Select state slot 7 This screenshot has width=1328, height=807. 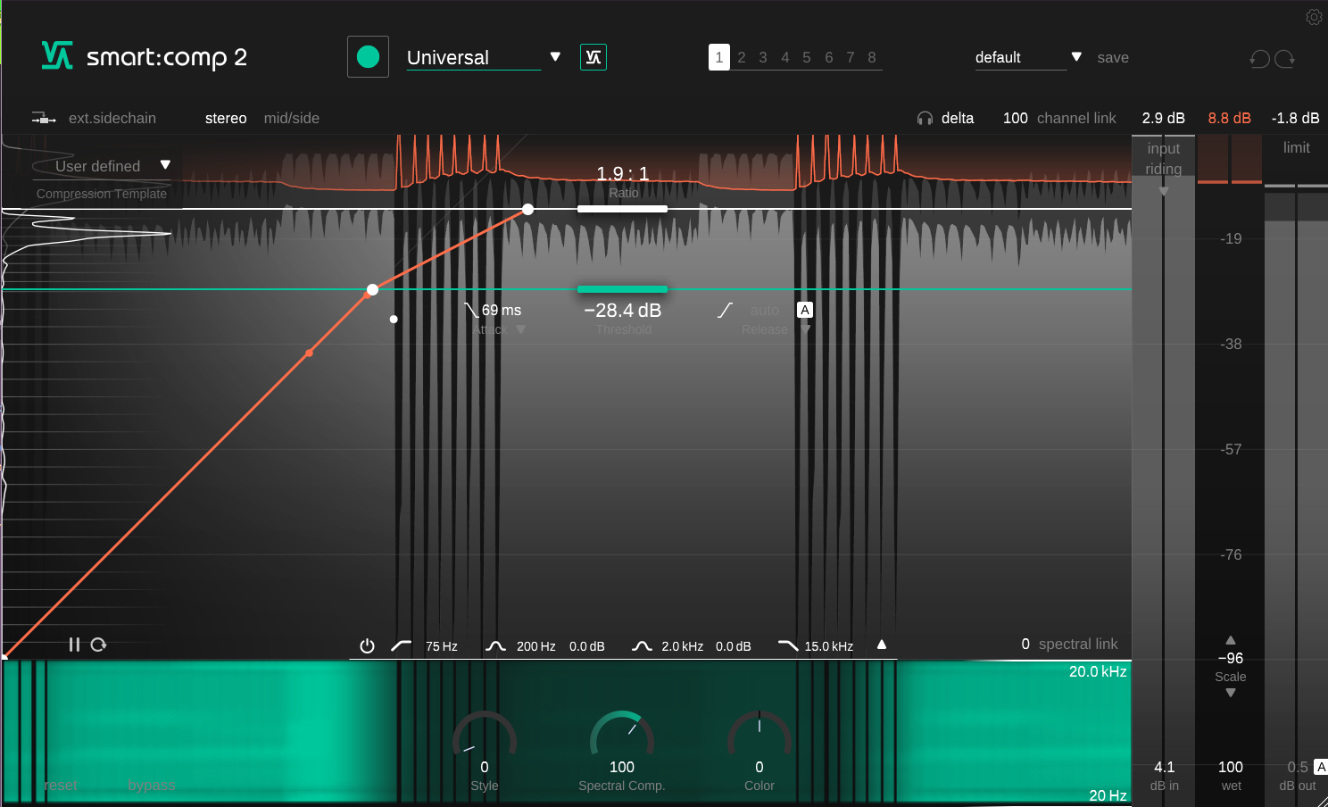tap(851, 57)
